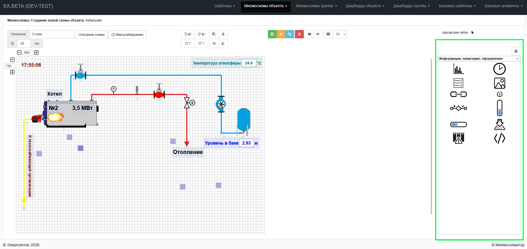Pick the code brackets element icon
527x249 pixels.
pos(499,138)
